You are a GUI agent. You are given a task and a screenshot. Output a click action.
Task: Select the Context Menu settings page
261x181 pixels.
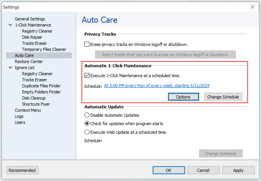[28, 110]
